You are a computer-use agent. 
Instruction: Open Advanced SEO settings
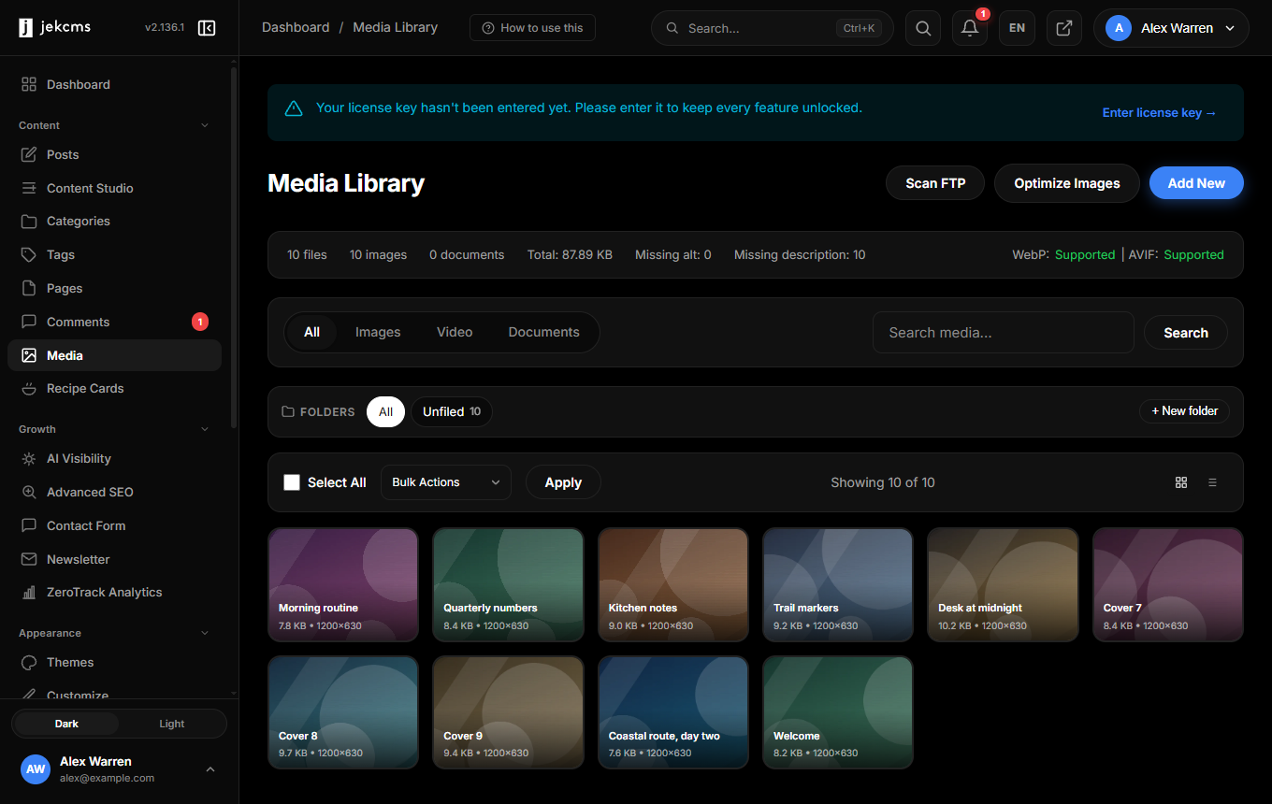[x=114, y=492]
